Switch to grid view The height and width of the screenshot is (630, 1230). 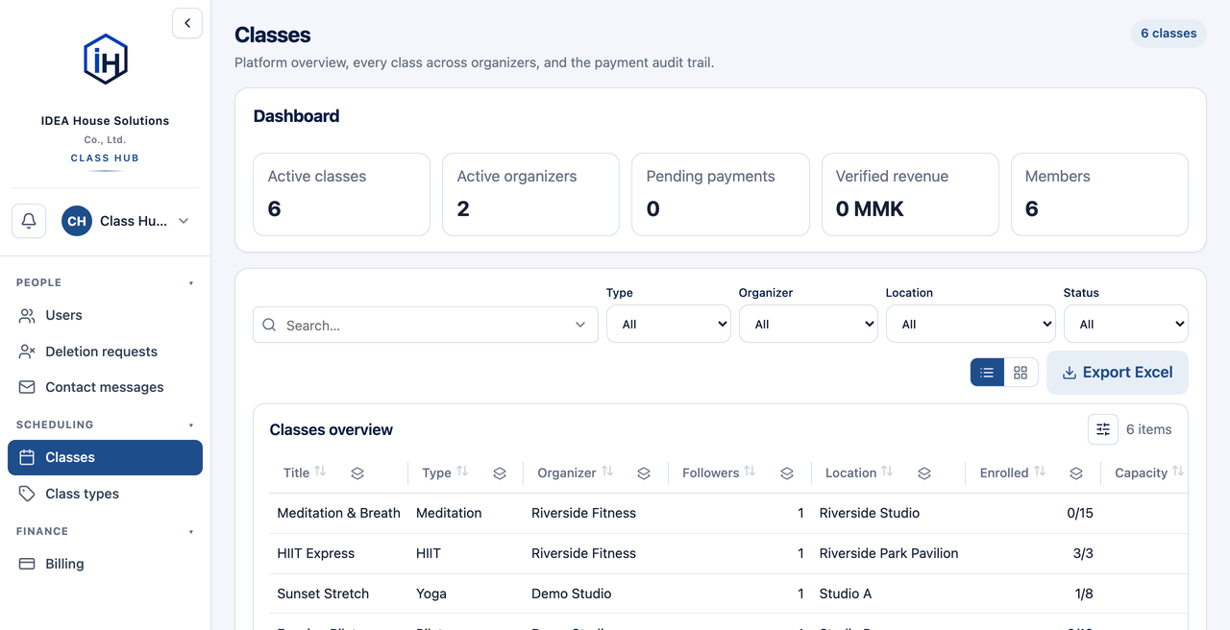click(x=1021, y=373)
